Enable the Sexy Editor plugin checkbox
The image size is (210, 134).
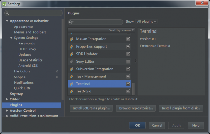tap(128, 62)
